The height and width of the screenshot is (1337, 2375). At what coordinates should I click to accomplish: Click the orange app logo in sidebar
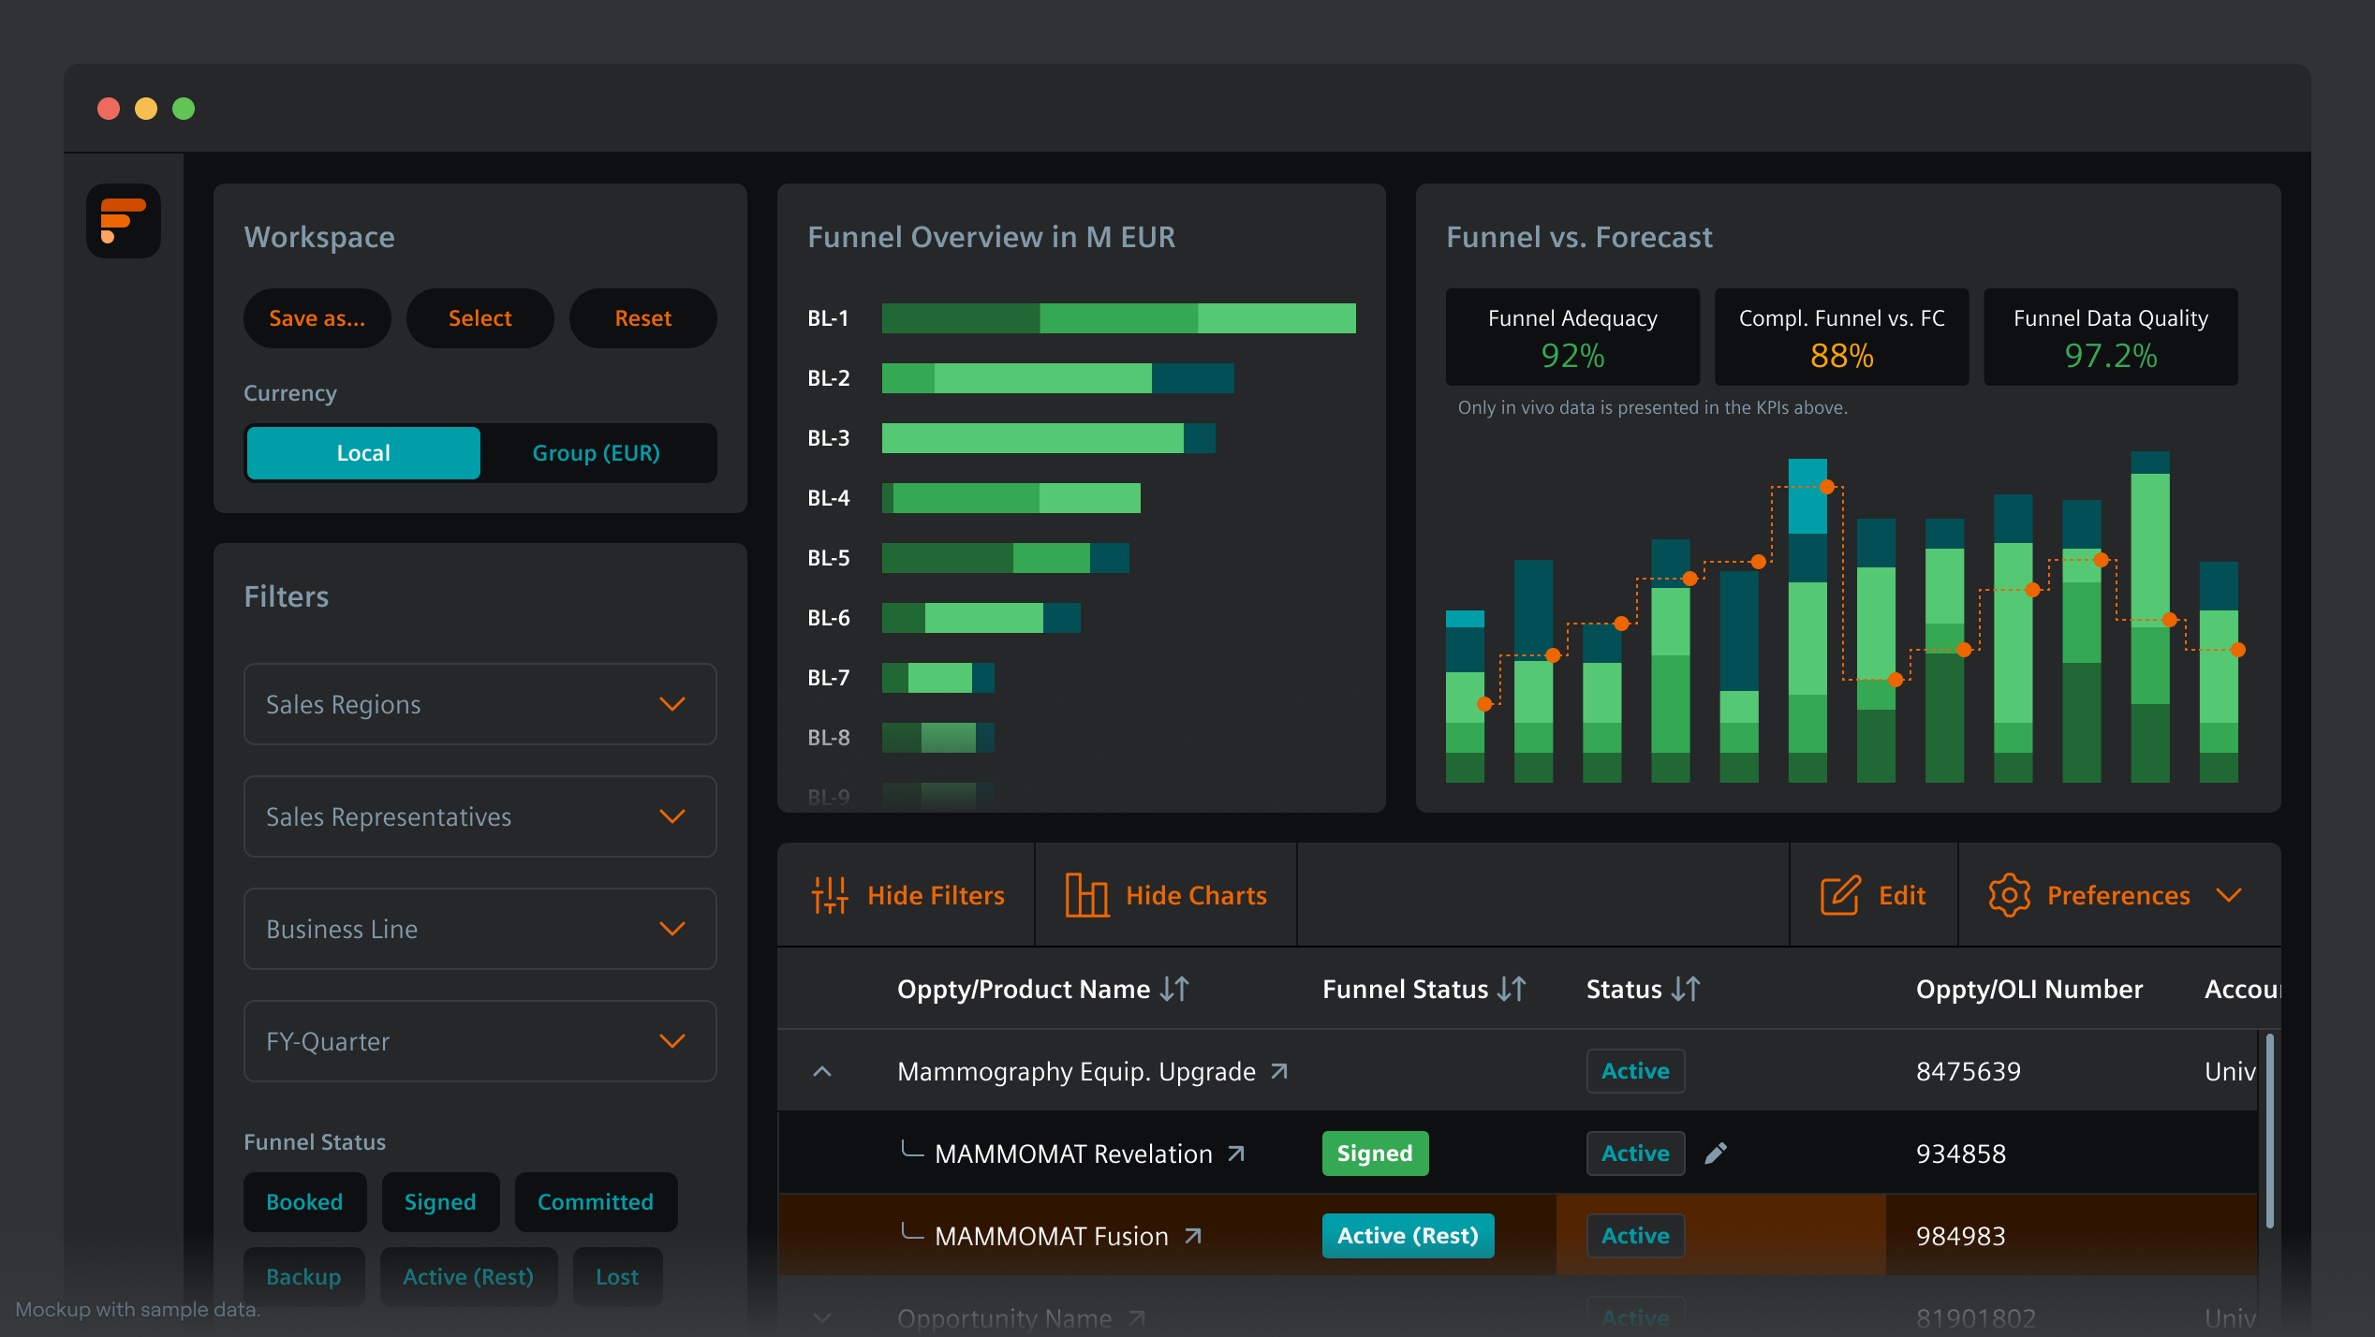point(123,221)
